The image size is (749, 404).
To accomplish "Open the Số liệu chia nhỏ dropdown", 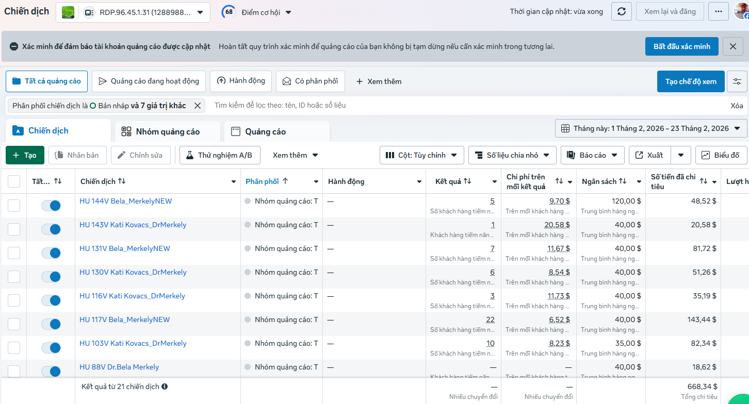I will [512, 155].
